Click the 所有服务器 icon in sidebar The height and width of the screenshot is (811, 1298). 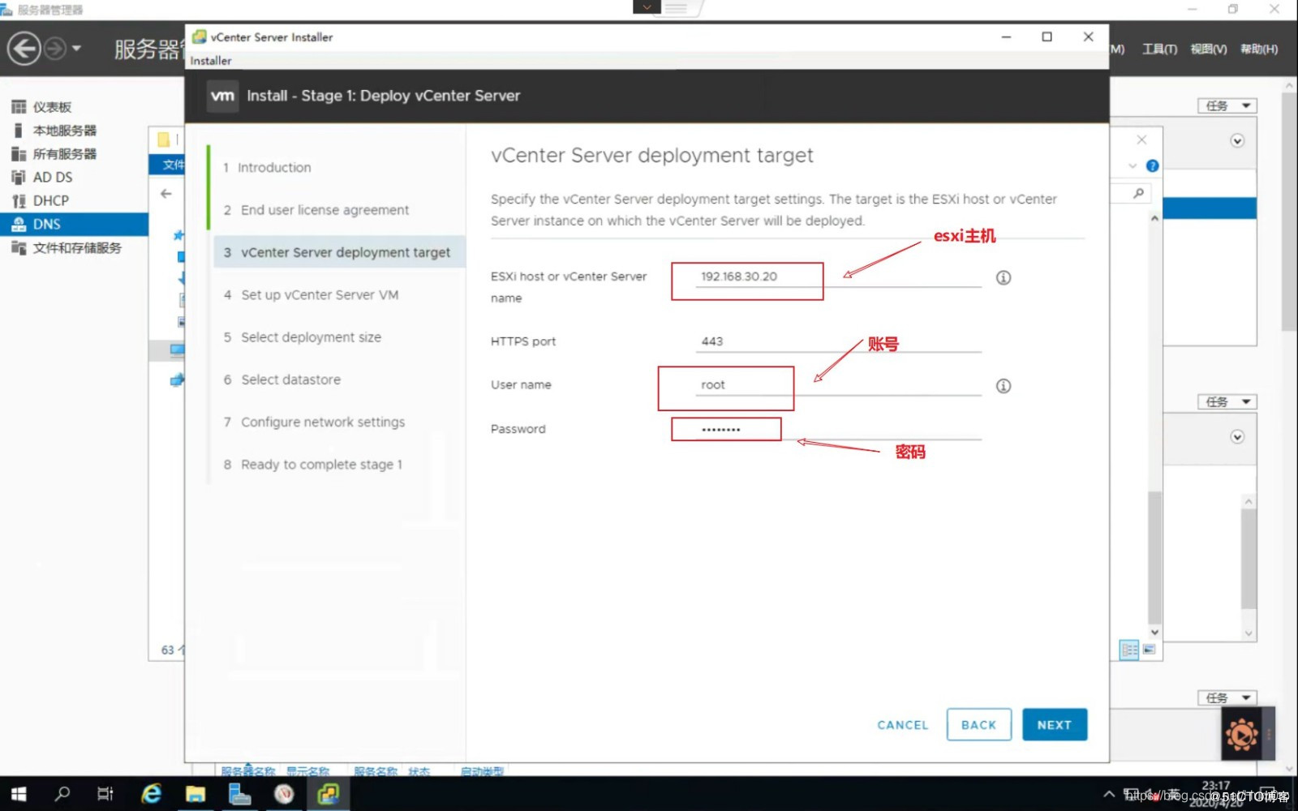click(x=19, y=154)
